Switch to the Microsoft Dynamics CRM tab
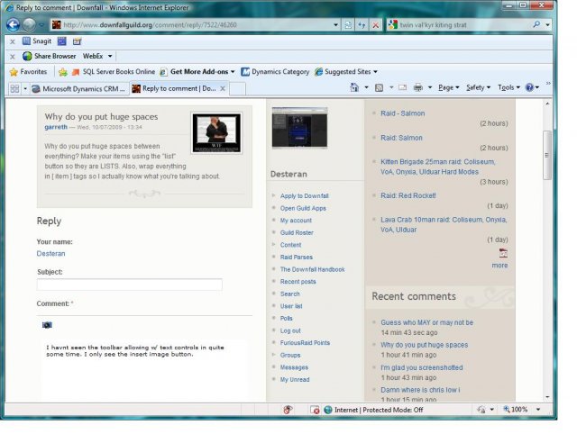577x434 pixels. pyautogui.click(x=78, y=88)
